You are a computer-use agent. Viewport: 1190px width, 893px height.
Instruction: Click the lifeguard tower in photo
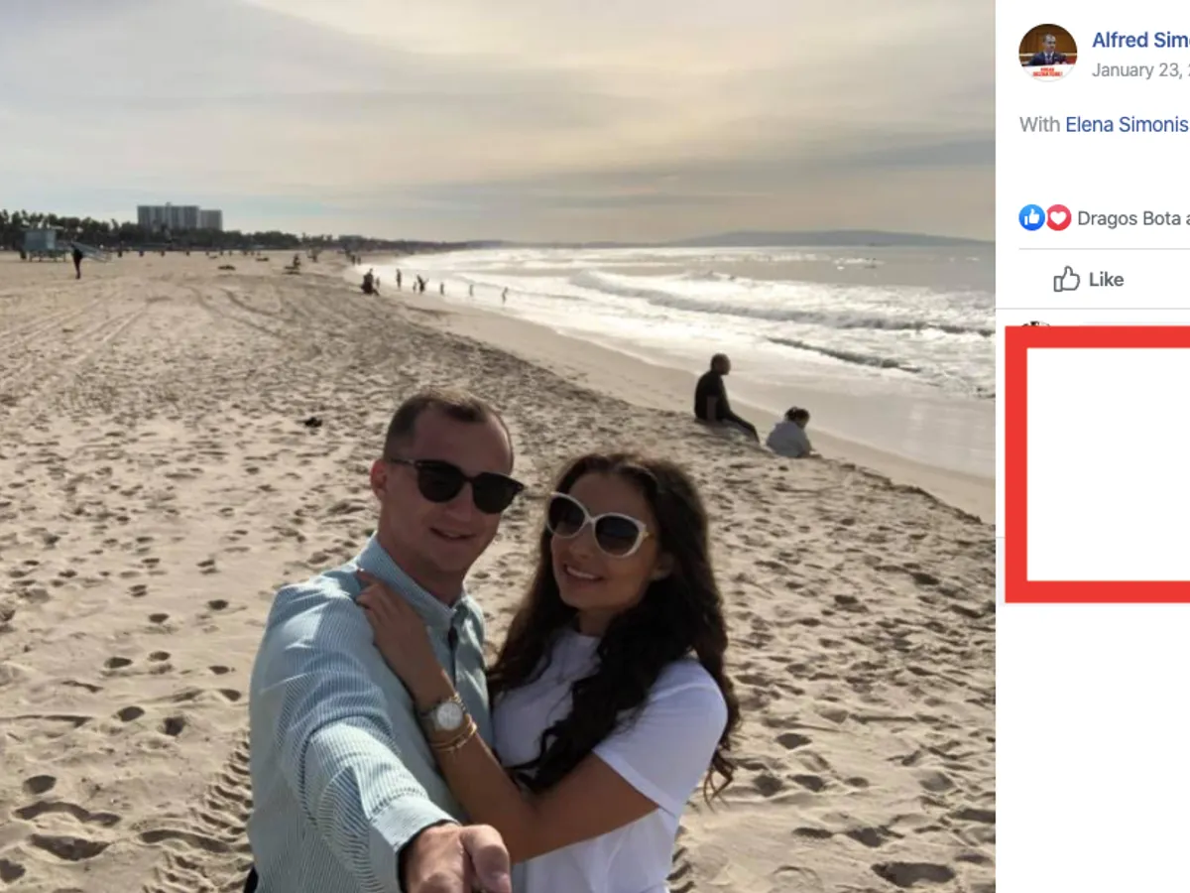pyautogui.click(x=41, y=240)
